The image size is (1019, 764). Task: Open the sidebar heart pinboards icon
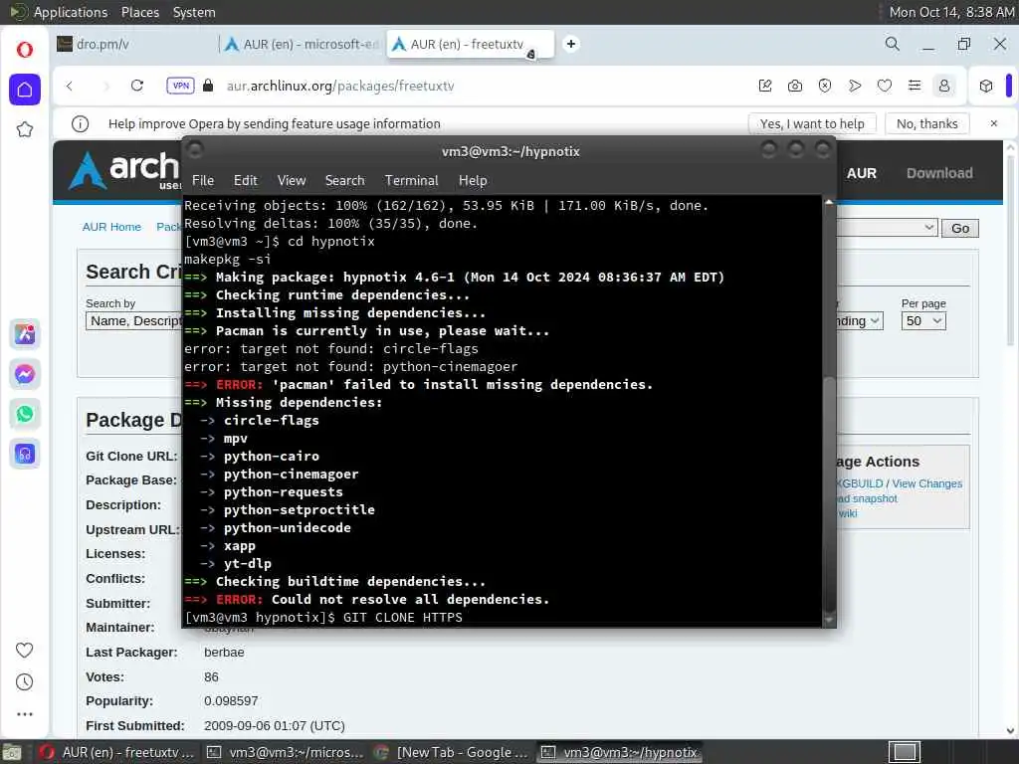click(x=25, y=650)
